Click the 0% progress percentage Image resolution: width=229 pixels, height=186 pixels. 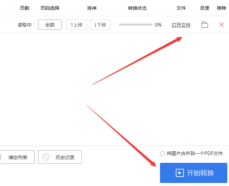click(x=158, y=25)
